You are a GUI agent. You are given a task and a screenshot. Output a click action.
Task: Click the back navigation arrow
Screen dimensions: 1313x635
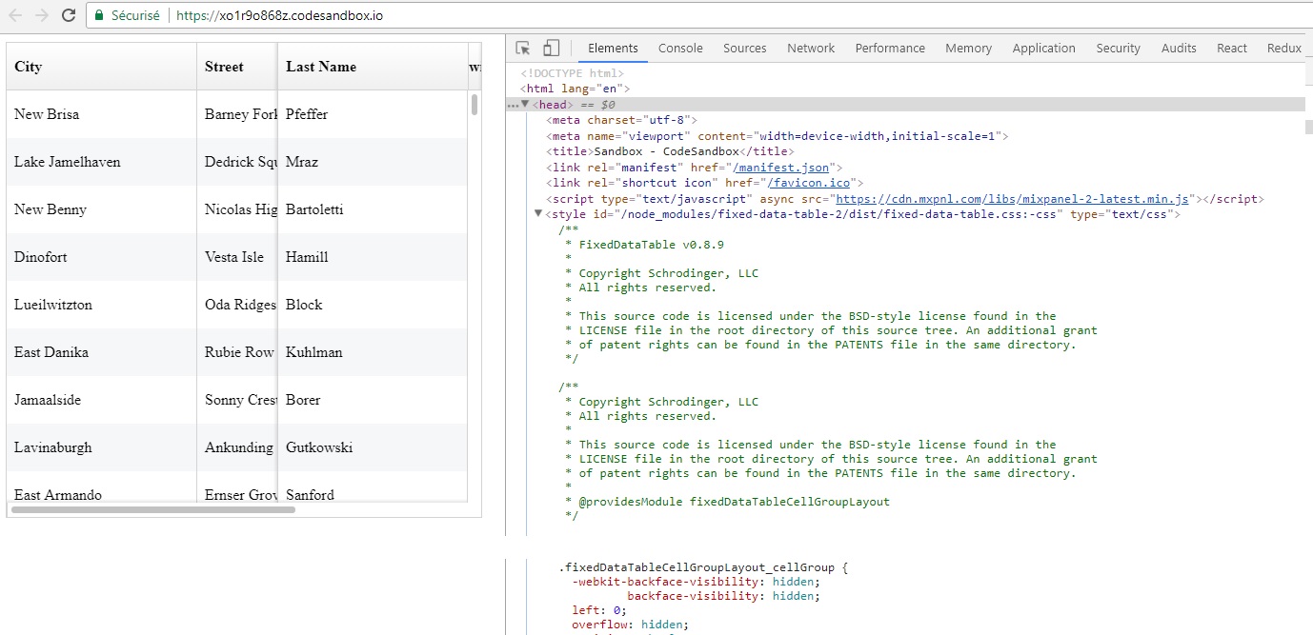pyautogui.click(x=13, y=15)
